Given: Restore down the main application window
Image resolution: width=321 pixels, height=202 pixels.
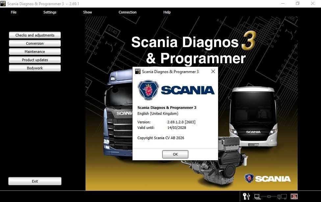Looking at the screenshot, I should pyautogui.click(x=298, y=4).
